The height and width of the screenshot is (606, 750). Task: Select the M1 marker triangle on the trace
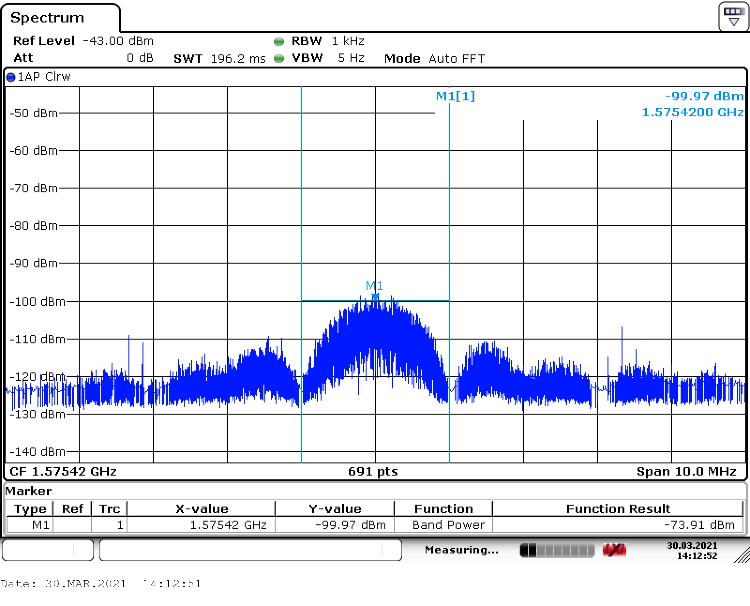click(x=375, y=296)
